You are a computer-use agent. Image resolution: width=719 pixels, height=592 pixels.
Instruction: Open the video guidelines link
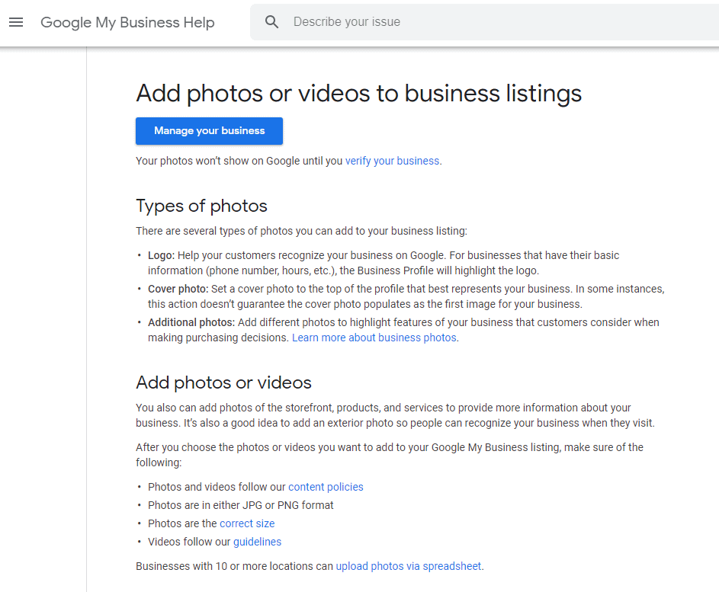257,542
